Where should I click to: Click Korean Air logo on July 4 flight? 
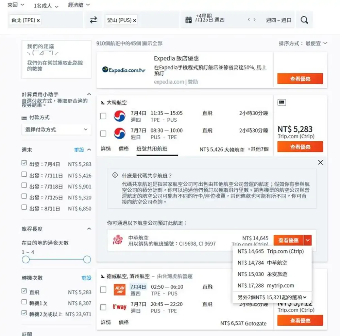[x=119, y=116]
